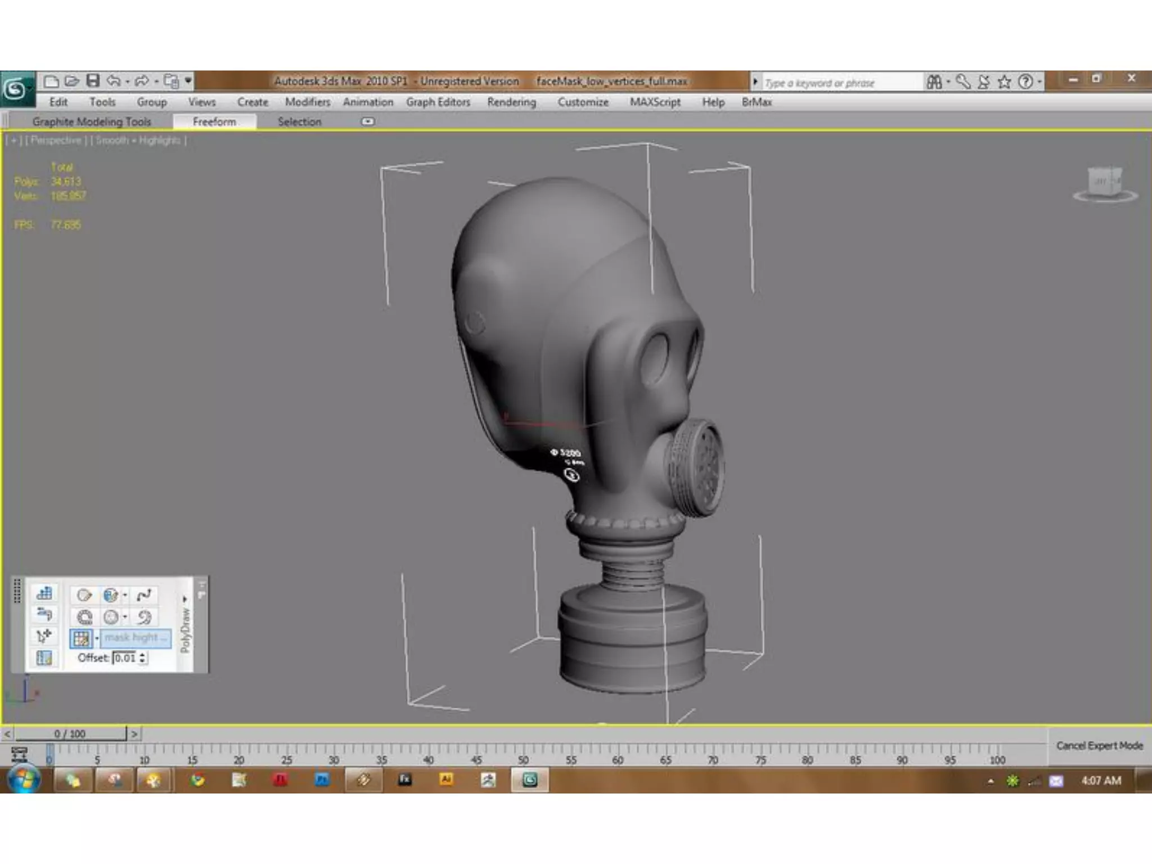Expand the PolyDraw panel arrow
1152x864 pixels.
click(x=184, y=599)
